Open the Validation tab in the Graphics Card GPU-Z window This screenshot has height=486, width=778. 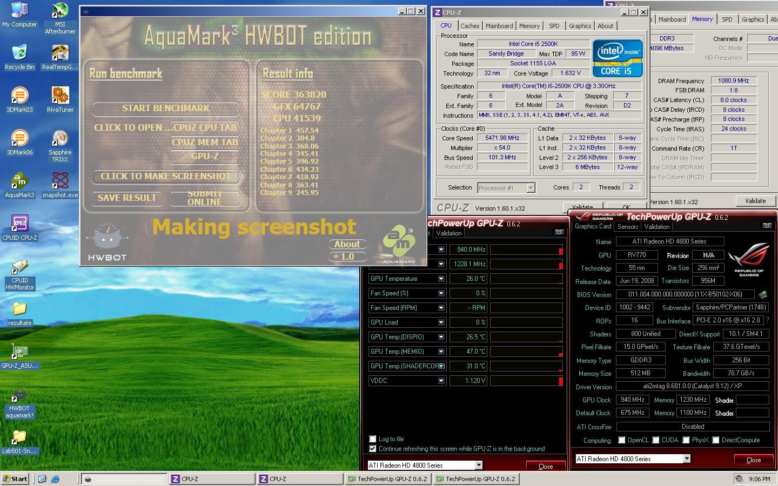click(657, 227)
